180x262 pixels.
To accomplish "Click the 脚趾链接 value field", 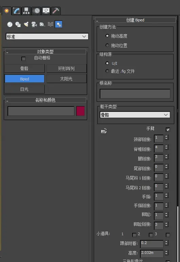I will pyautogui.click(x=159, y=225).
